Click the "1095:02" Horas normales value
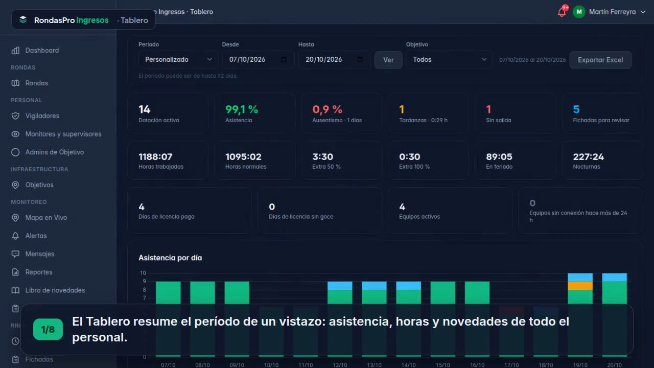The width and height of the screenshot is (654, 368). tap(243, 157)
